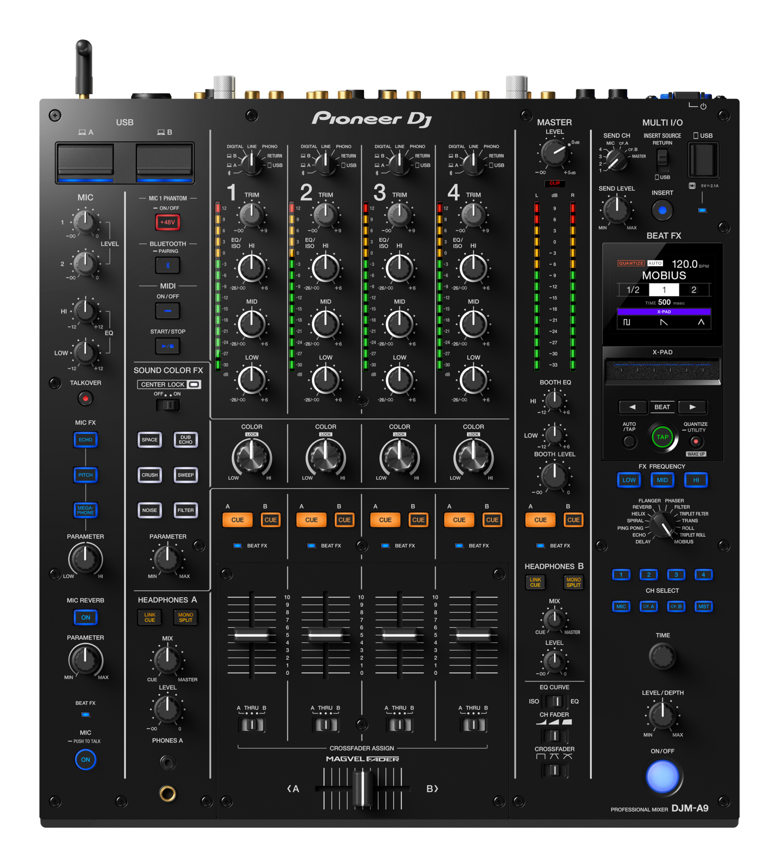Click the channel 1 fader handle

coord(252,635)
